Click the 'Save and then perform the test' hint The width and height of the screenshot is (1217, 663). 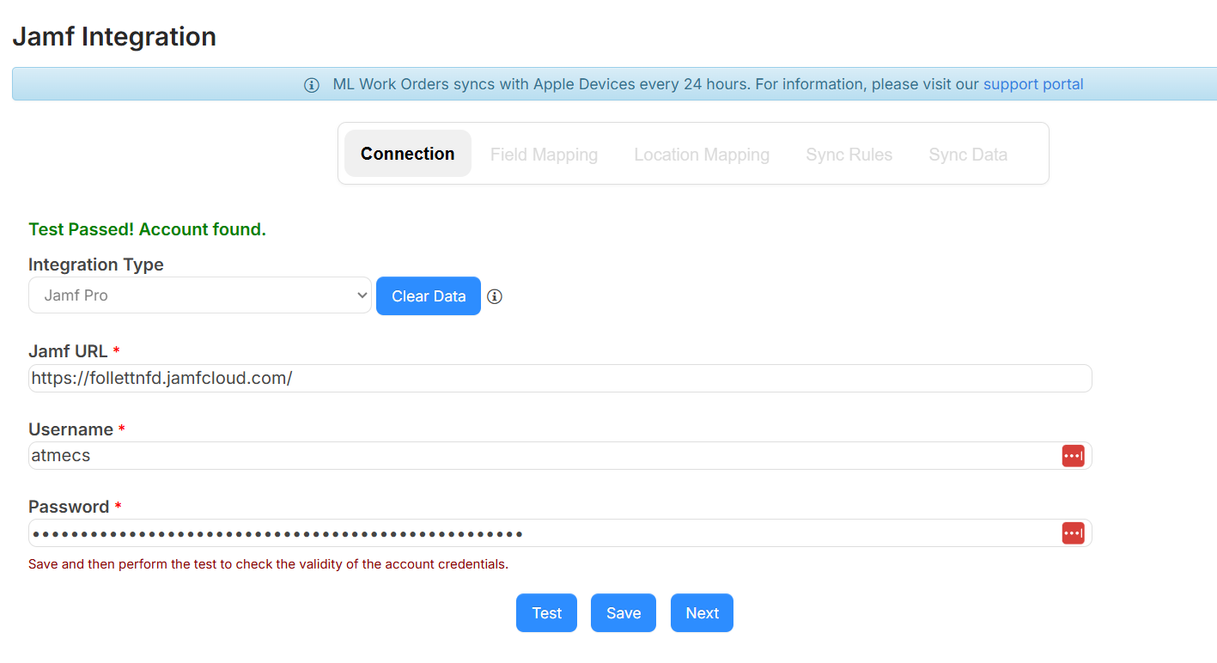(x=269, y=564)
